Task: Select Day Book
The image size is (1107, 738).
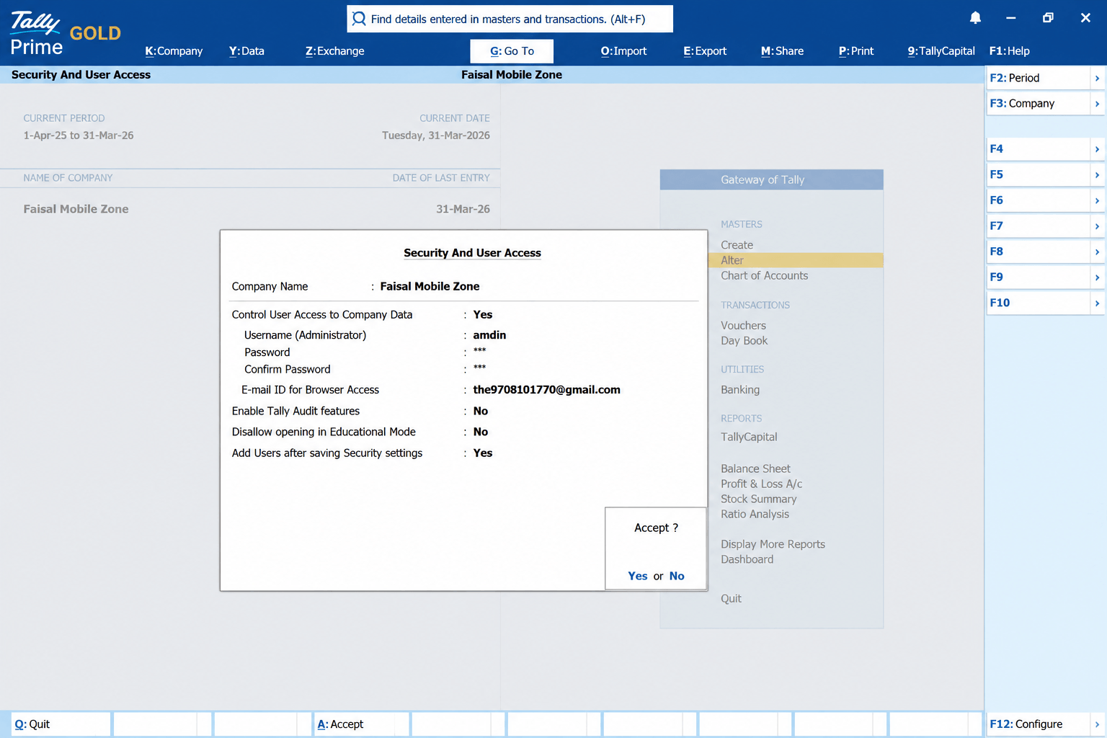Action: [744, 341]
